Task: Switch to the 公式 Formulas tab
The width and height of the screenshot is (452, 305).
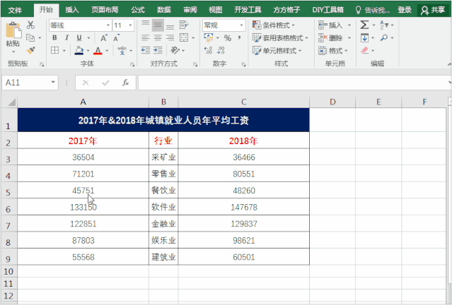Action: click(137, 10)
